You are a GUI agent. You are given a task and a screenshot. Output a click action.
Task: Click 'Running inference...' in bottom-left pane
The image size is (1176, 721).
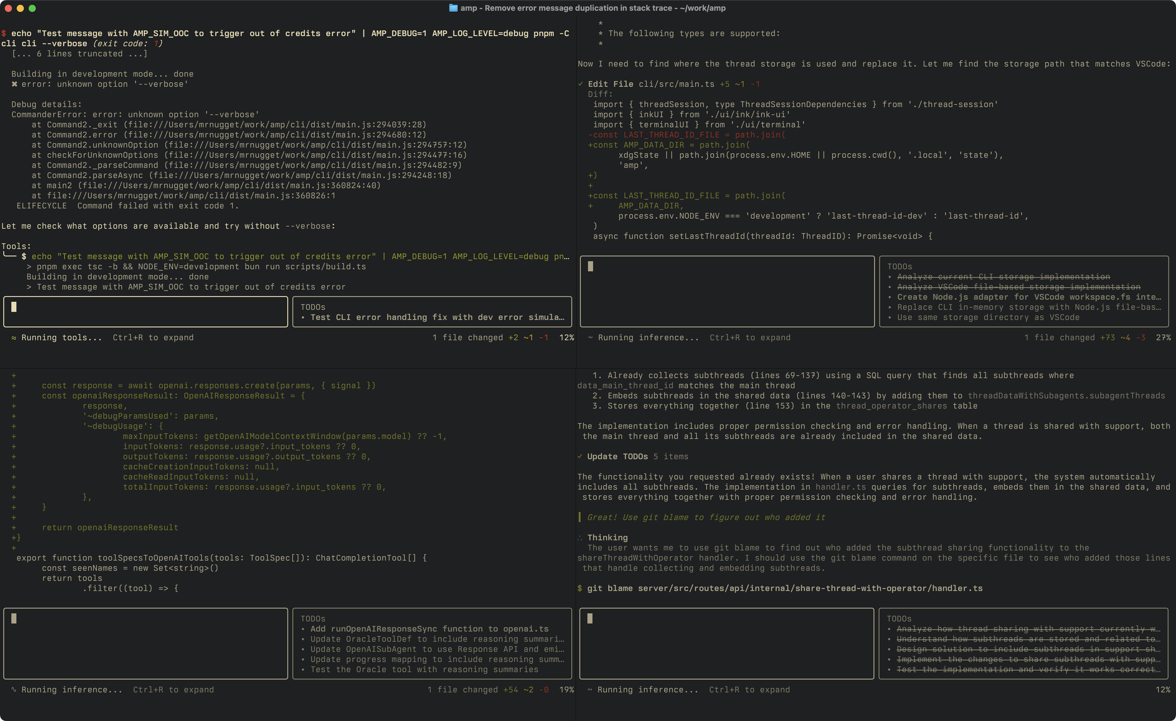pyautogui.click(x=72, y=689)
